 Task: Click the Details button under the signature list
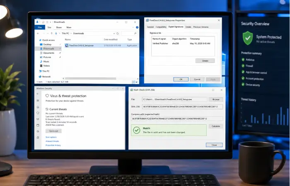pyautogui.click(x=205, y=61)
